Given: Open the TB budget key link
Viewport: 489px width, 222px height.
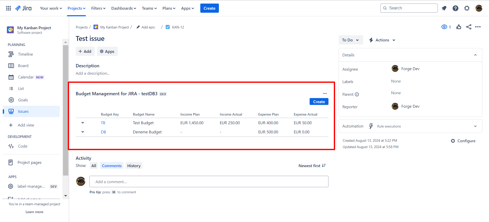Looking at the screenshot, I should pyautogui.click(x=103, y=123).
